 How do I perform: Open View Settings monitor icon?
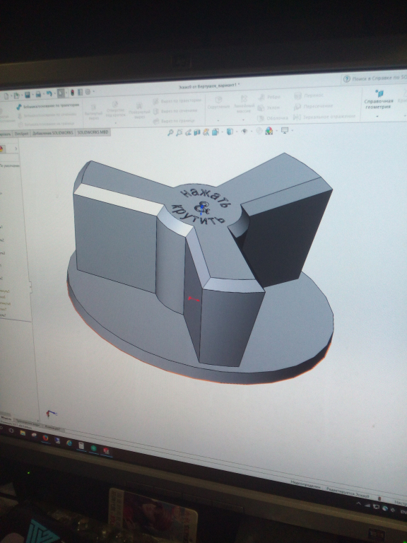(285, 130)
